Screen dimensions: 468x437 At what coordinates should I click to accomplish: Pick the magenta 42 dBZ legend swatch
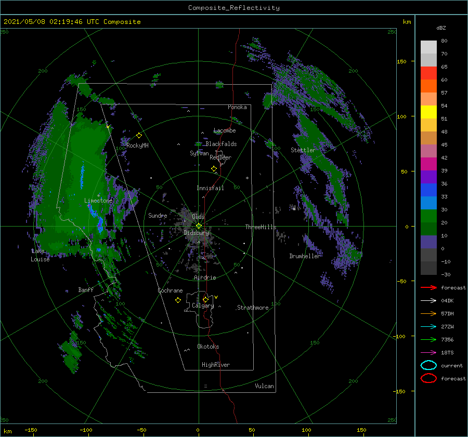click(428, 164)
